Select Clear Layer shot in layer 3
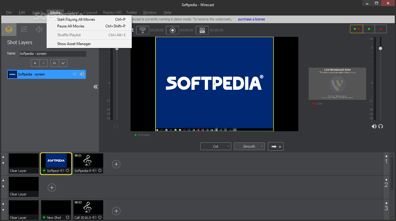 24,210
